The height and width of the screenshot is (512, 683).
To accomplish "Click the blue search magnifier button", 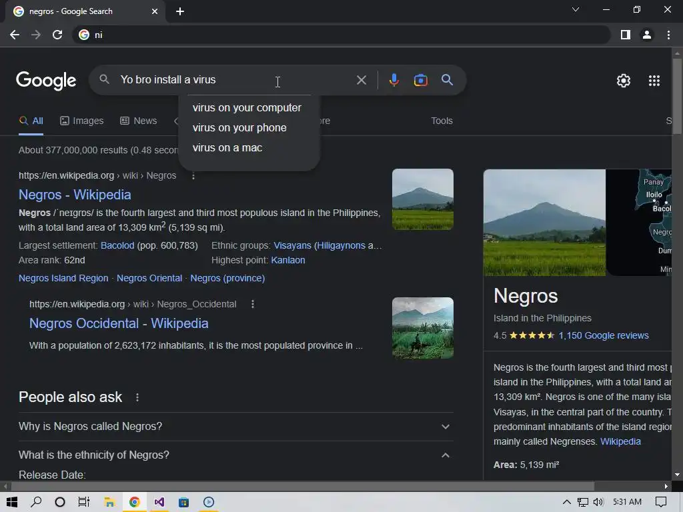I will point(447,80).
